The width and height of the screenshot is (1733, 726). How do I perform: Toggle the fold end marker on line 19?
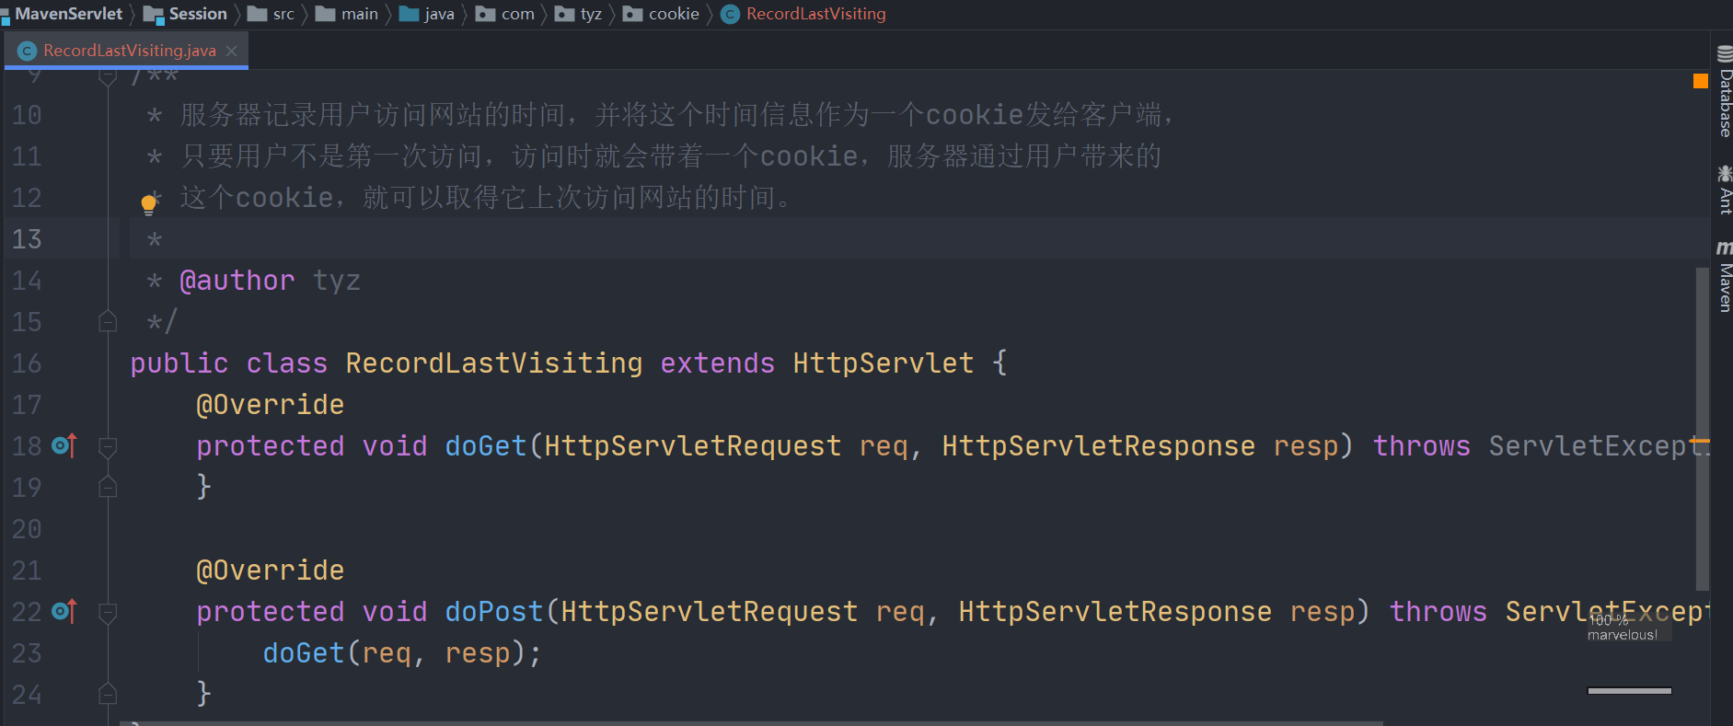point(108,487)
